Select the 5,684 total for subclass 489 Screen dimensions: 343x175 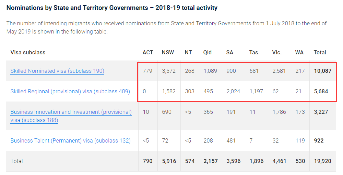pyautogui.click(x=321, y=92)
